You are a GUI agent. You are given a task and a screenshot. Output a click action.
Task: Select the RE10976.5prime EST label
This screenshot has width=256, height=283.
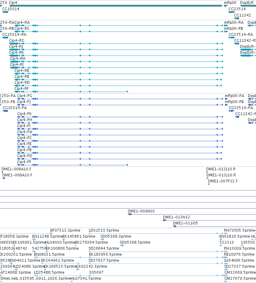pyautogui.click(x=239, y=254)
